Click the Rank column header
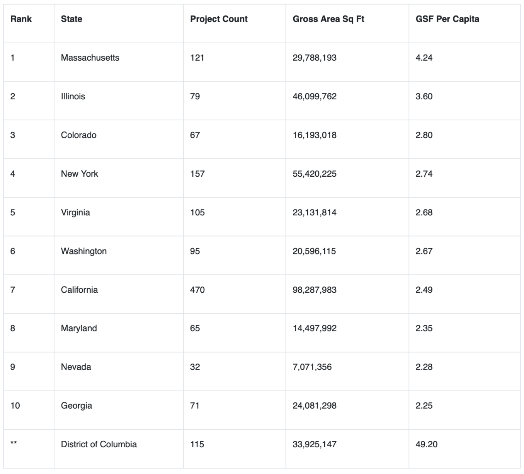Viewport: 524px width, 474px height. [21, 19]
